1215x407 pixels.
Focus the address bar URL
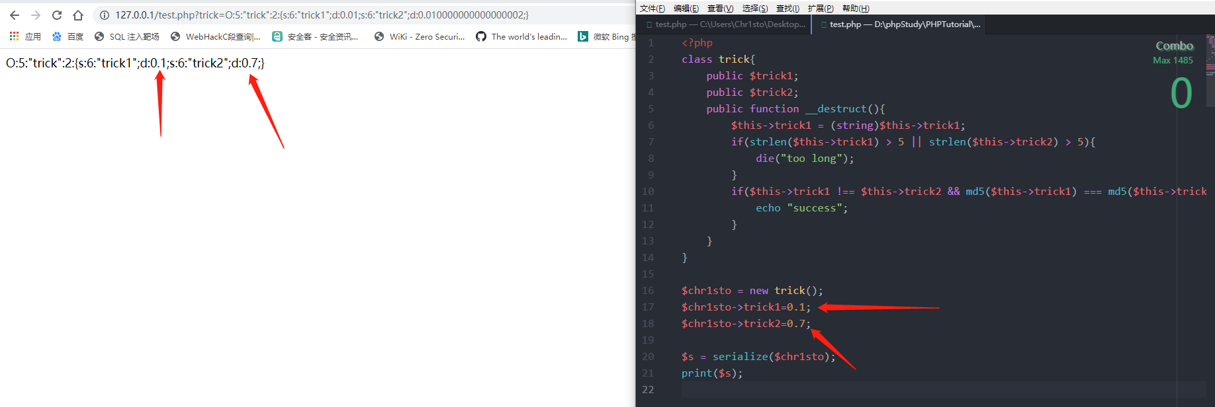322,15
